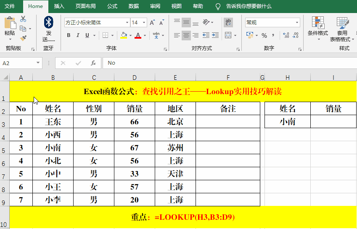Toggle center horizontal alignment
This screenshot has width=357, height=229.
pos(186,35)
